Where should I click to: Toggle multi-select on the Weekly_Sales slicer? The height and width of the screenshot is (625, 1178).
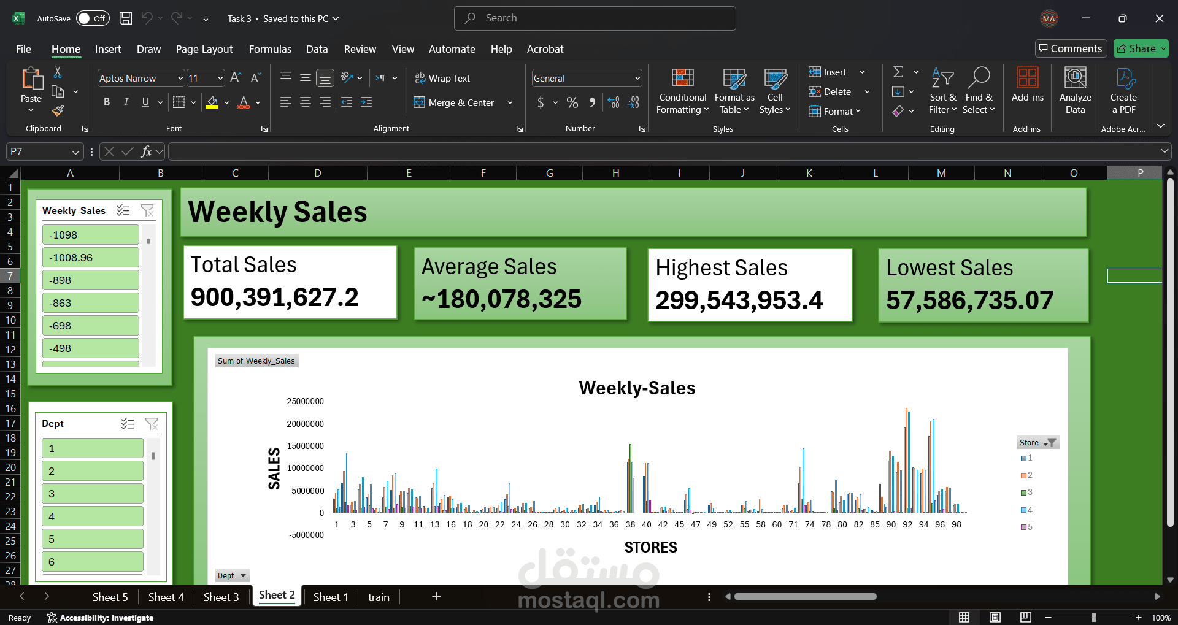click(x=123, y=210)
